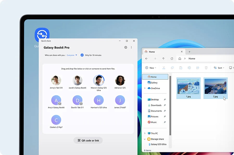The height and width of the screenshot is (155, 234).
Task: Open Downloads in the navigation pane
Action: click(x=155, y=105)
